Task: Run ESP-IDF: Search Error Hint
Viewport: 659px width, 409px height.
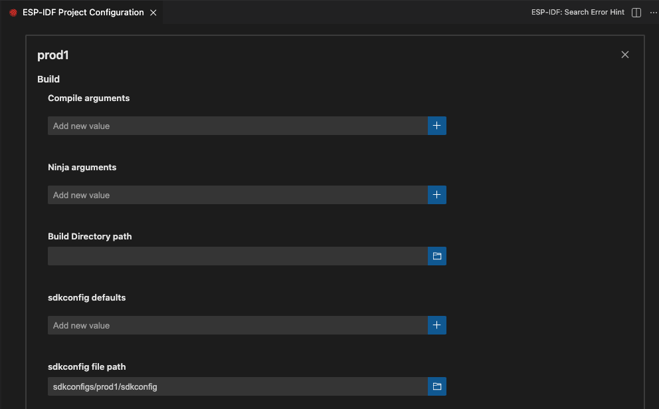Action: point(577,13)
